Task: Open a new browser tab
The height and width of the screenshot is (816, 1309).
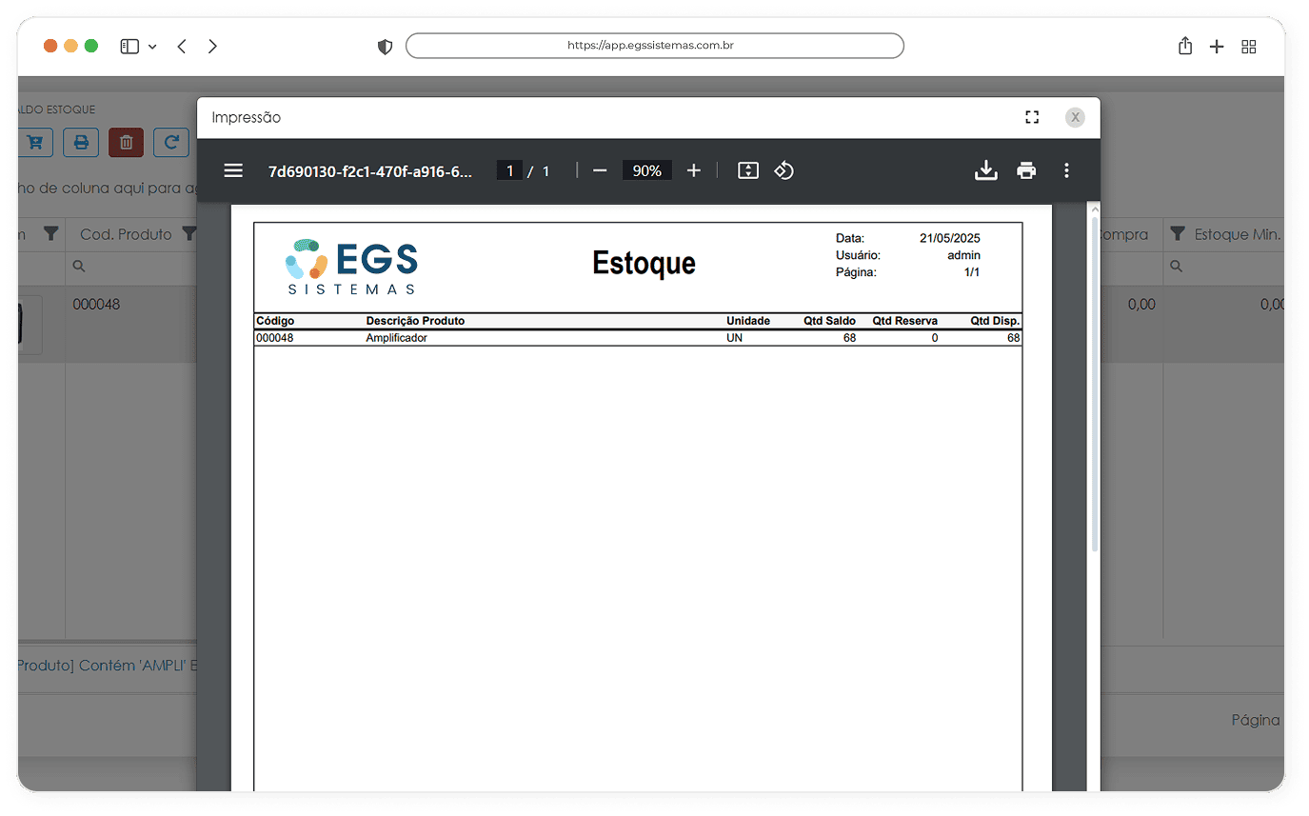Action: point(1217,46)
